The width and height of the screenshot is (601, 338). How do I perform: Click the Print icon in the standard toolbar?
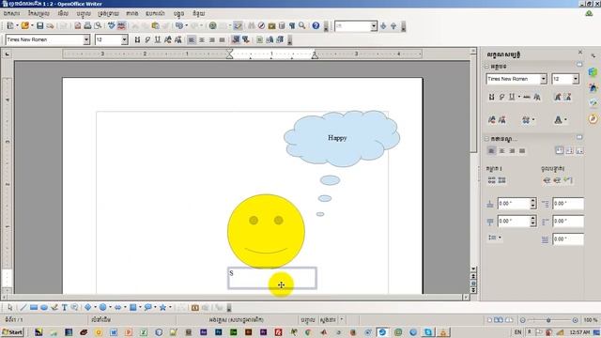click(87, 25)
